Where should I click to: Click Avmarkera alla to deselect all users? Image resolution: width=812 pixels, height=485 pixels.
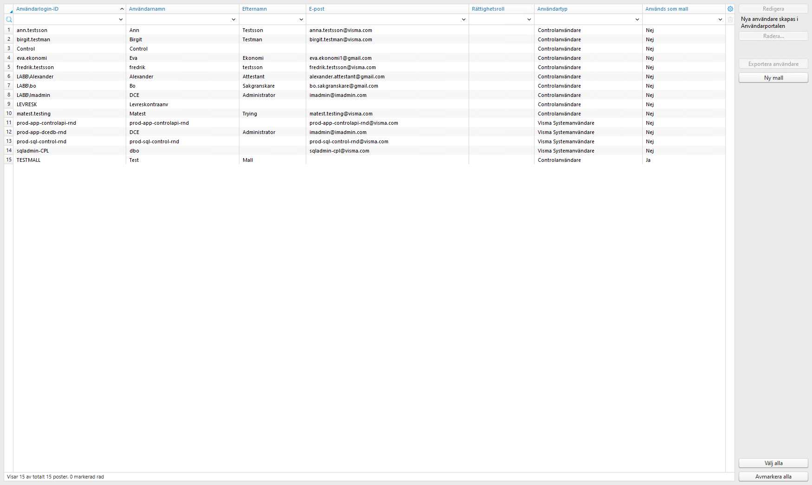tap(773, 476)
